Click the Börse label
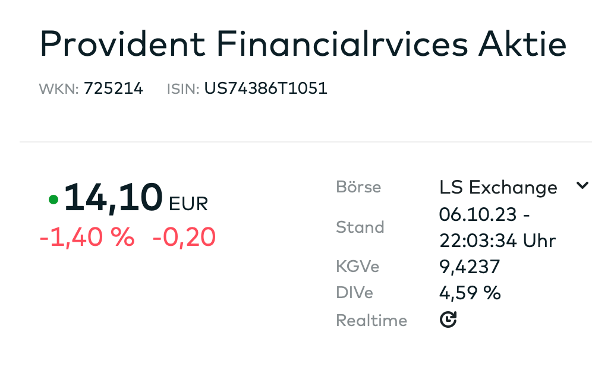Image resolution: width=592 pixels, height=367 pixels. pos(358,186)
